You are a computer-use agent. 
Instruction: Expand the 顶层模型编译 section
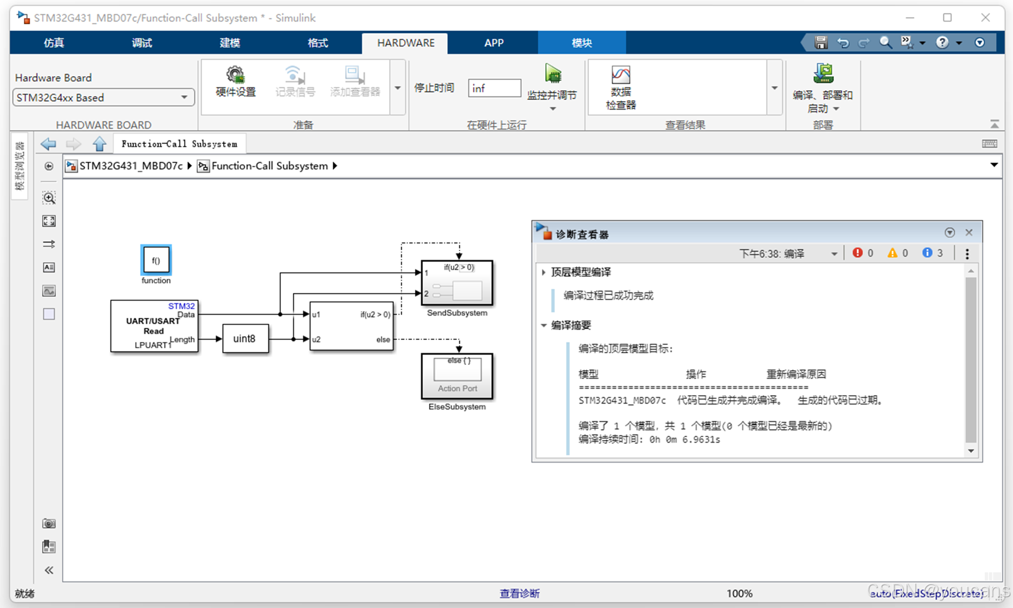point(544,272)
